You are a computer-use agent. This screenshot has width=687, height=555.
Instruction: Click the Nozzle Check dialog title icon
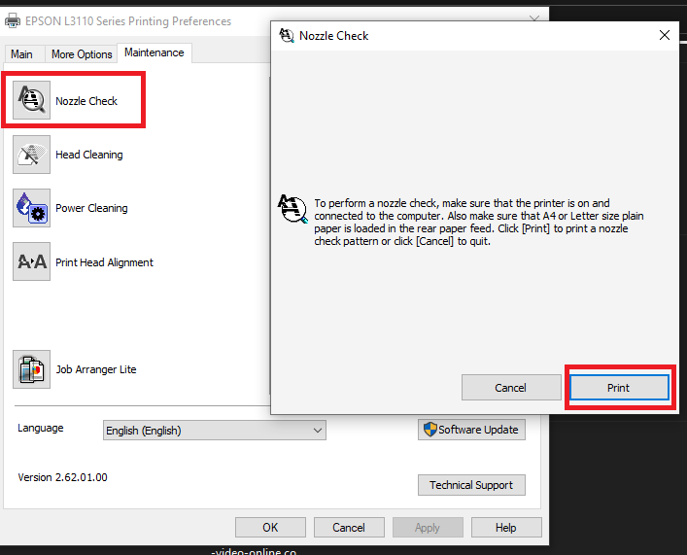pyautogui.click(x=287, y=36)
